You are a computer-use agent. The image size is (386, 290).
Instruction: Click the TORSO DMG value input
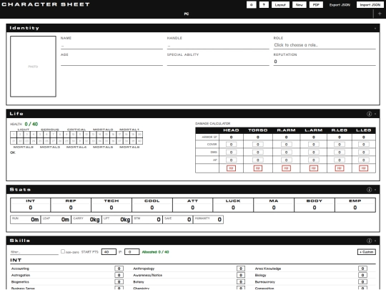click(x=258, y=152)
